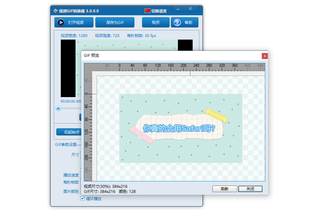320x213 pixels.
Task: Click the 购买 purchase button
Action: click(156, 22)
